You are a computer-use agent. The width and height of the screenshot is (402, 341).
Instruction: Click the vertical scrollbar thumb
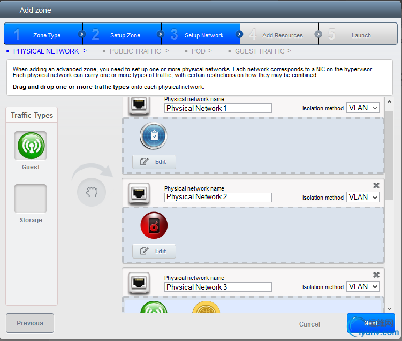tap(390, 156)
